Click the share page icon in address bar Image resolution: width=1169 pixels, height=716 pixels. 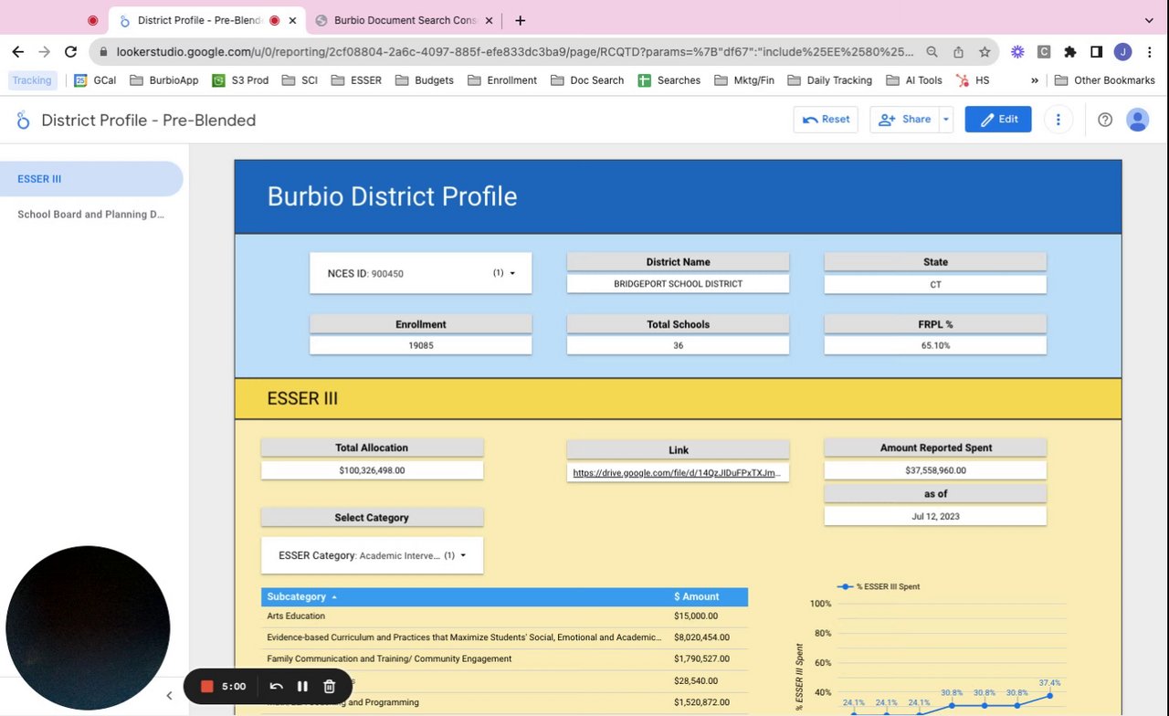click(x=958, y=52)
